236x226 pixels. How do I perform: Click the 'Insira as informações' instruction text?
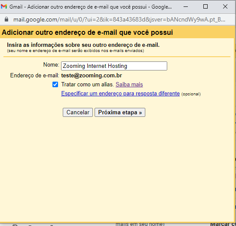tap(83, 45)
